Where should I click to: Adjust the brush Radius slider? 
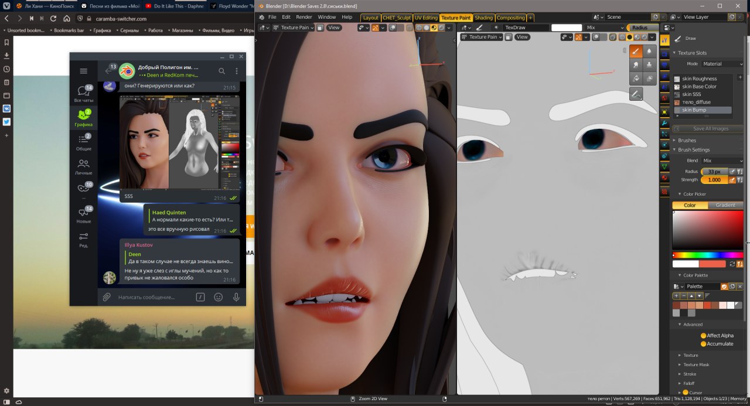[x=714, y=172]
